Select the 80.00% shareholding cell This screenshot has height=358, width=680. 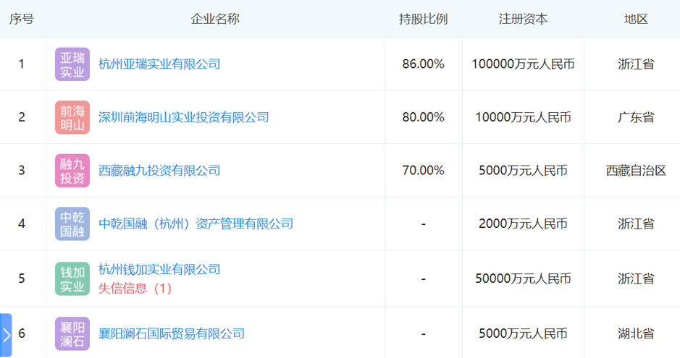coord(423,117)
